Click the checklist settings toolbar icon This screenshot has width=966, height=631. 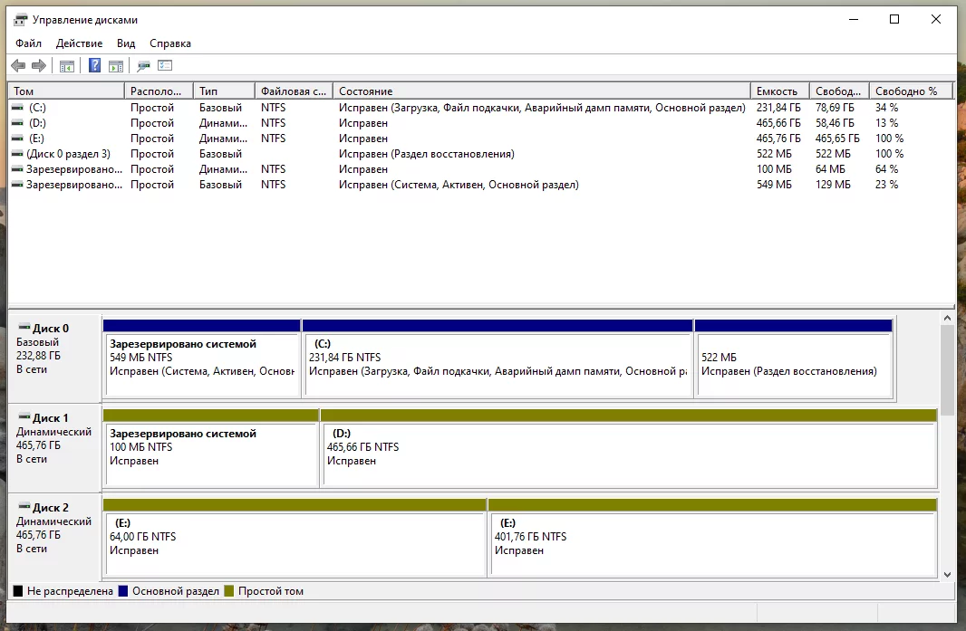click(165, 66)
